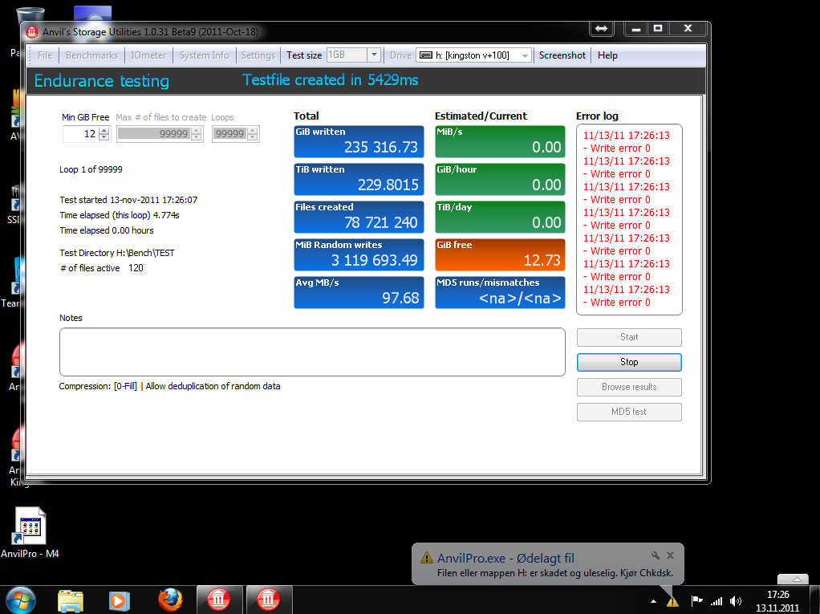Click the network signal tray icon
The height and width of the screenshot is (614, 820).
click(x=716, y=601)
